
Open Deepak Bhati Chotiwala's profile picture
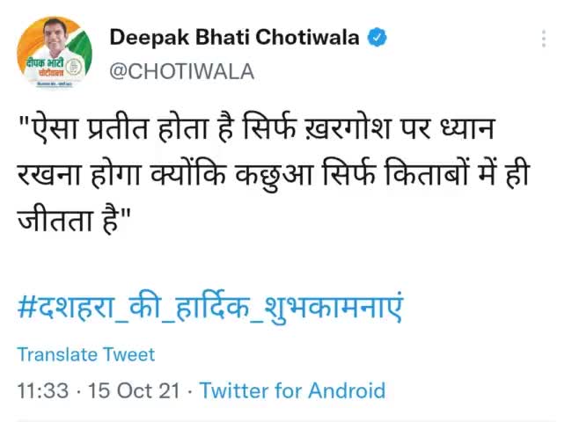point(55,54)
